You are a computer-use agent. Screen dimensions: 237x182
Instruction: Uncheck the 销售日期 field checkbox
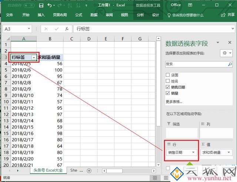(168, 87)
